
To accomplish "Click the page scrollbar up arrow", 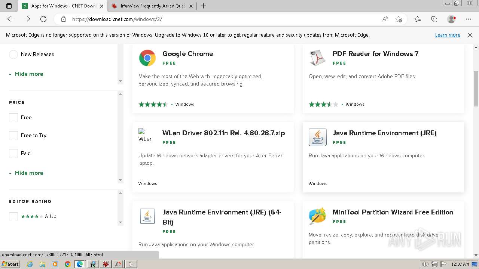I will 476,47.
